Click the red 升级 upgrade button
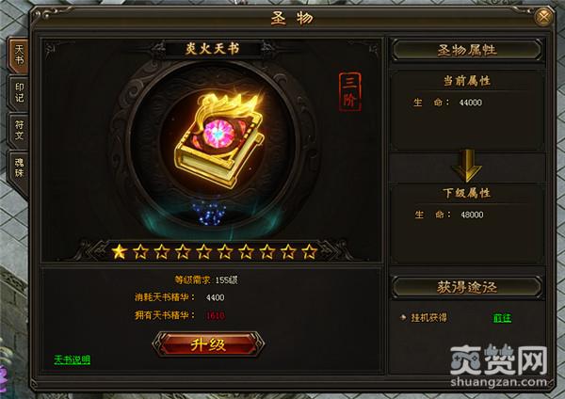565x399 pixels. [209, 344]
